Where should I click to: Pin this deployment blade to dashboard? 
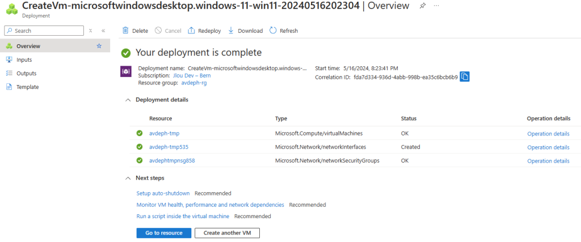tap(422, 6)
